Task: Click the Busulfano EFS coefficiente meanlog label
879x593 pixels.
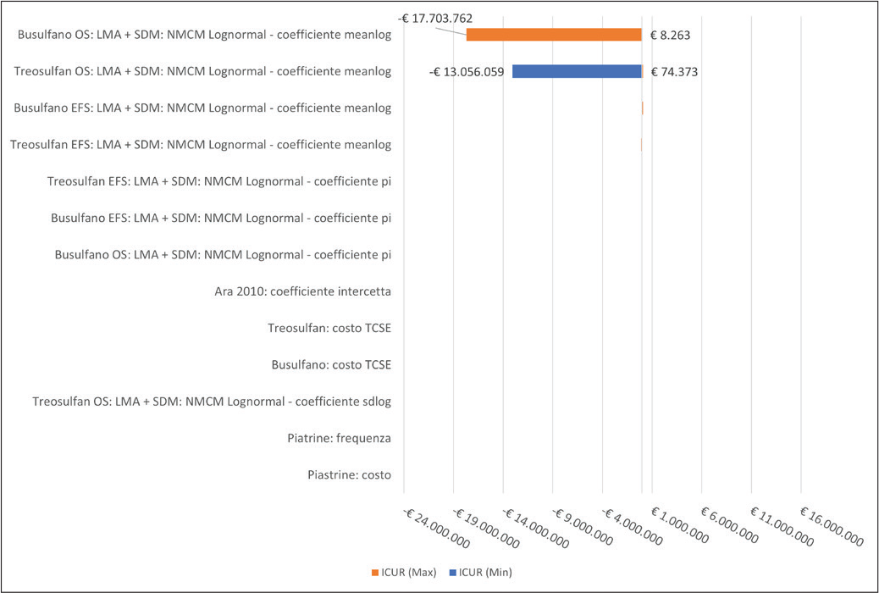Action: tap(203, 108)
